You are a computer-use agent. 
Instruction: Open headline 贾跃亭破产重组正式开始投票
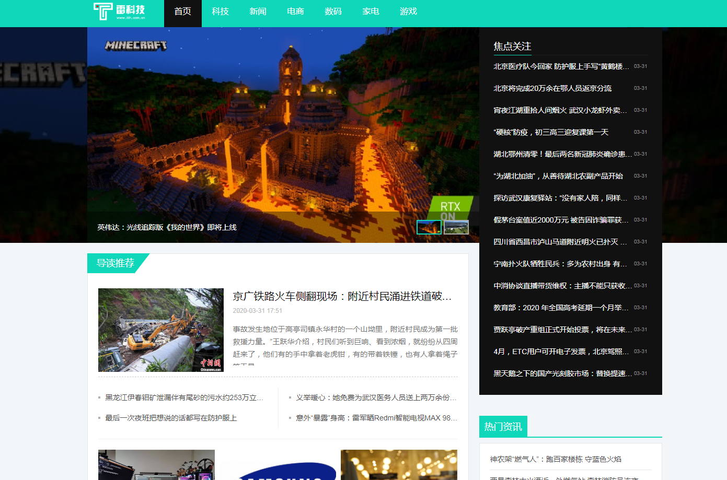pos(563,330)
